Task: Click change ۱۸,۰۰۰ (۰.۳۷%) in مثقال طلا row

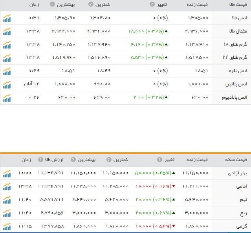Action: point(148,31)
